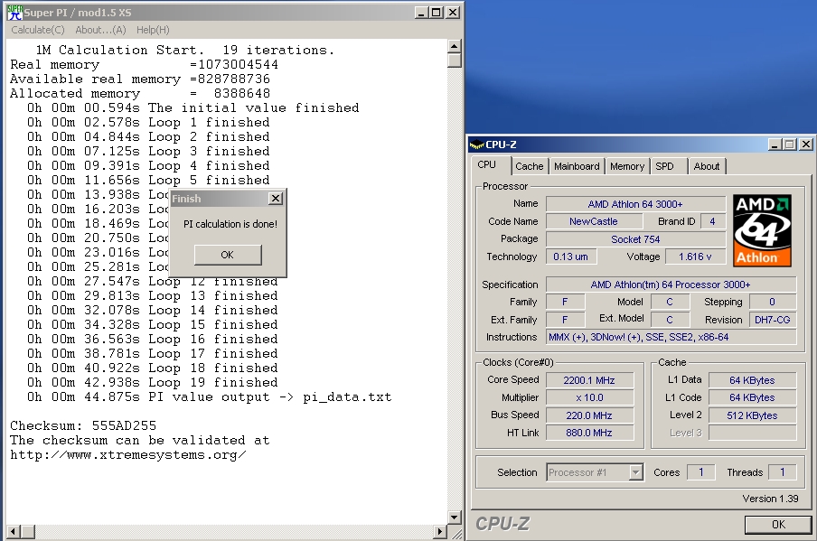
Task: Click the xtremesystems.org URL text
Action: point(128,455)
